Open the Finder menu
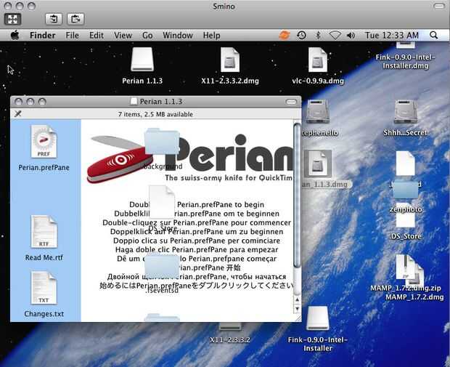This screenshot has width=450, height=367. coord(43,36)
